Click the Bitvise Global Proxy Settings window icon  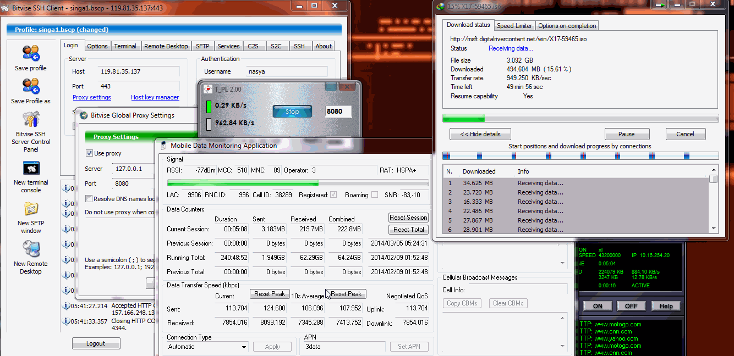84,115
